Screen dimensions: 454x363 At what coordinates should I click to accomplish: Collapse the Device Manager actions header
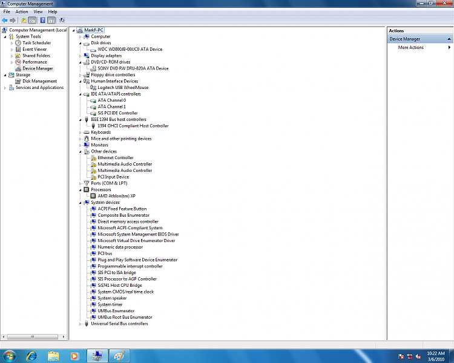[x=449, y=39]
